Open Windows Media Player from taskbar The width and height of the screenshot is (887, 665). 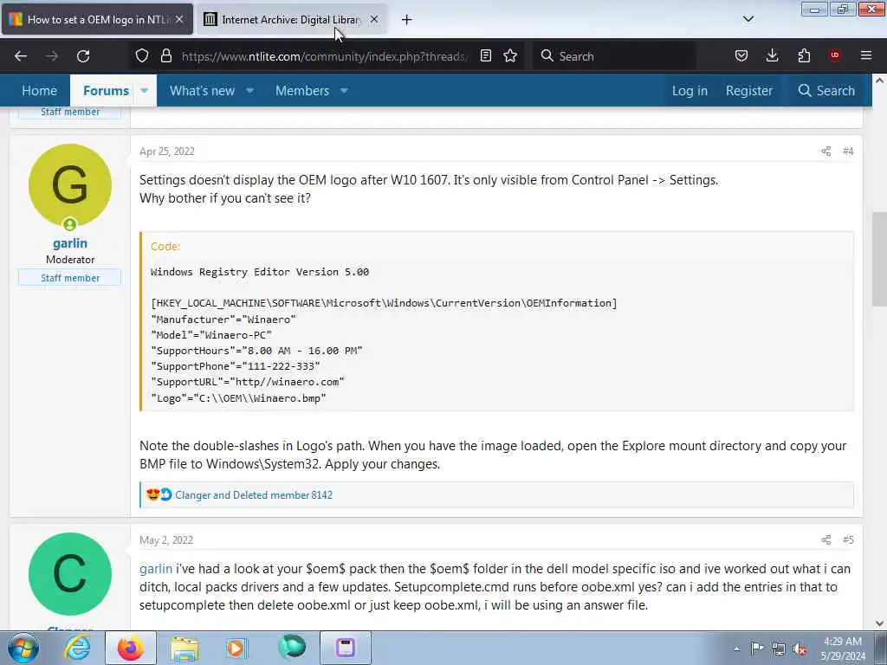pyautogui.click(x=236, y=648)
